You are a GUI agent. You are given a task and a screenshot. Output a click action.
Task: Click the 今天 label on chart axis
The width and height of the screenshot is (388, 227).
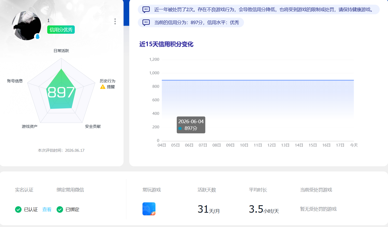[354, 145]
